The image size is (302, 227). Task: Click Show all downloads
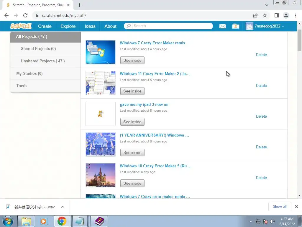click(280, 207)
